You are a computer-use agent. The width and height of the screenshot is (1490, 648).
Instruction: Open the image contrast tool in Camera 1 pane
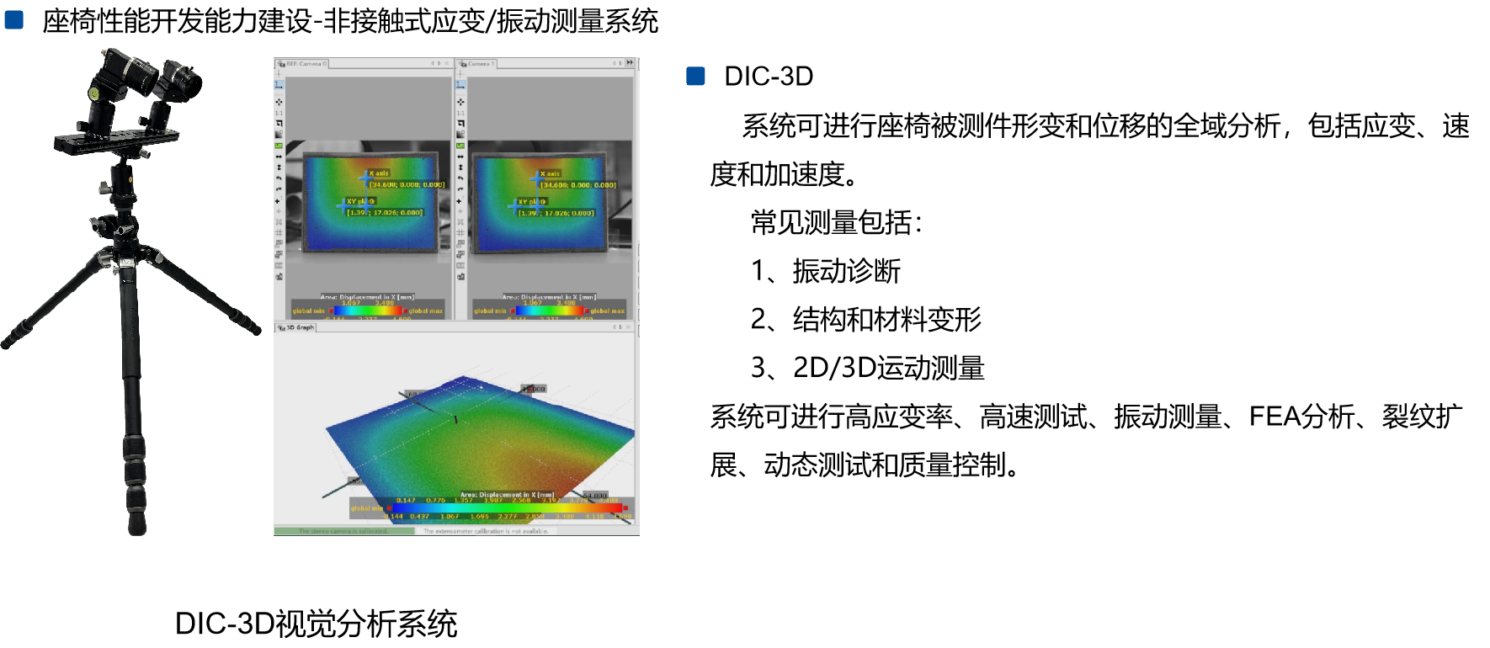[460, 135]
